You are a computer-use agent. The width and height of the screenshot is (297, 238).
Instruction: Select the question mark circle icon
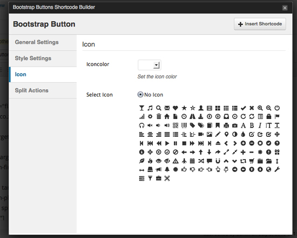(x=277, y=143)
